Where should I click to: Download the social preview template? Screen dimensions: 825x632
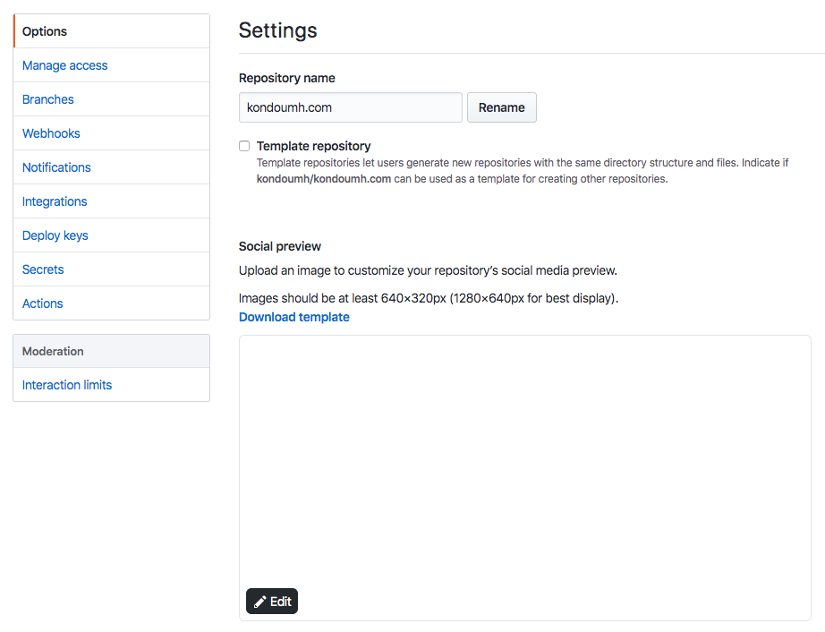[x=293, y=316]
